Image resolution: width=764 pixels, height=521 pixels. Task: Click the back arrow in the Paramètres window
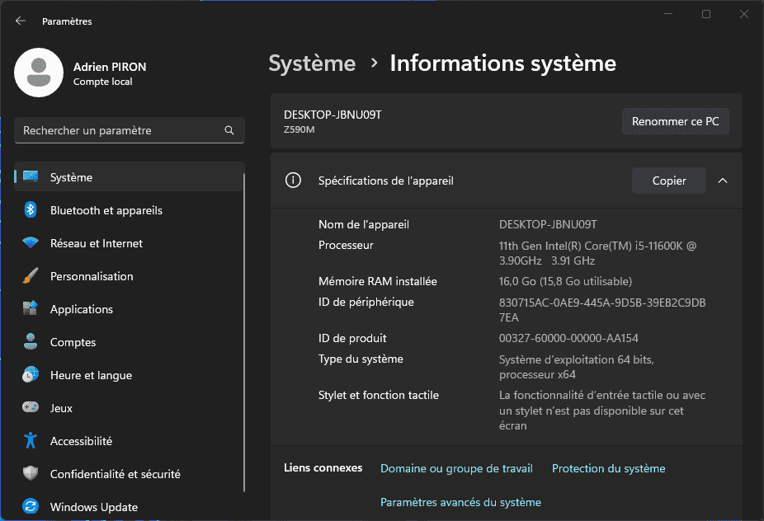[21, 21]
